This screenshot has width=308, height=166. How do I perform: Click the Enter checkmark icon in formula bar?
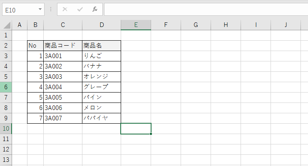(x=80, y=9)
